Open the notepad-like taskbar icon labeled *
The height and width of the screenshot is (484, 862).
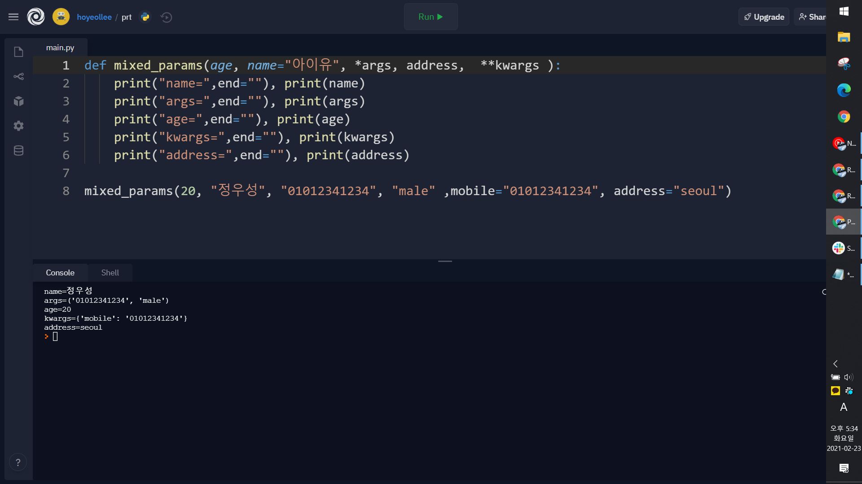coord(844,275)
